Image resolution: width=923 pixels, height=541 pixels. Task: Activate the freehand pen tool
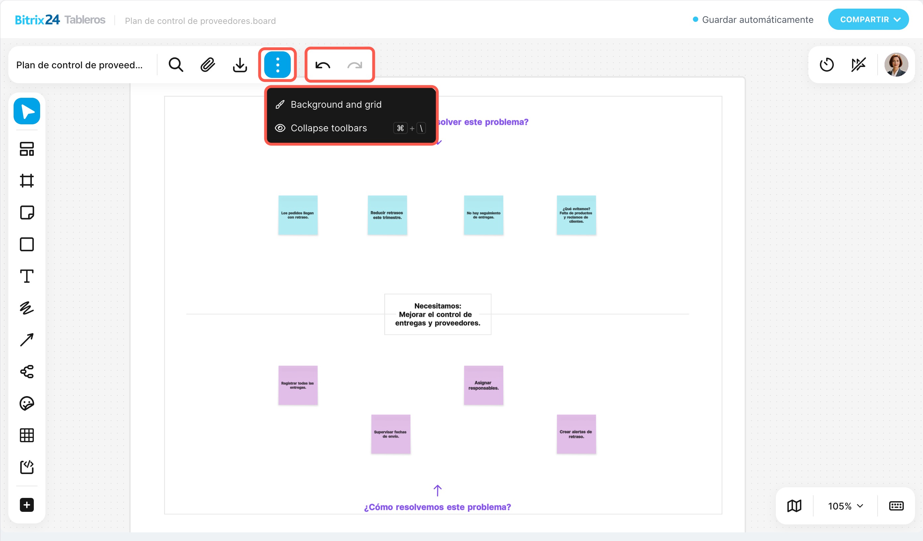point(27,308)
